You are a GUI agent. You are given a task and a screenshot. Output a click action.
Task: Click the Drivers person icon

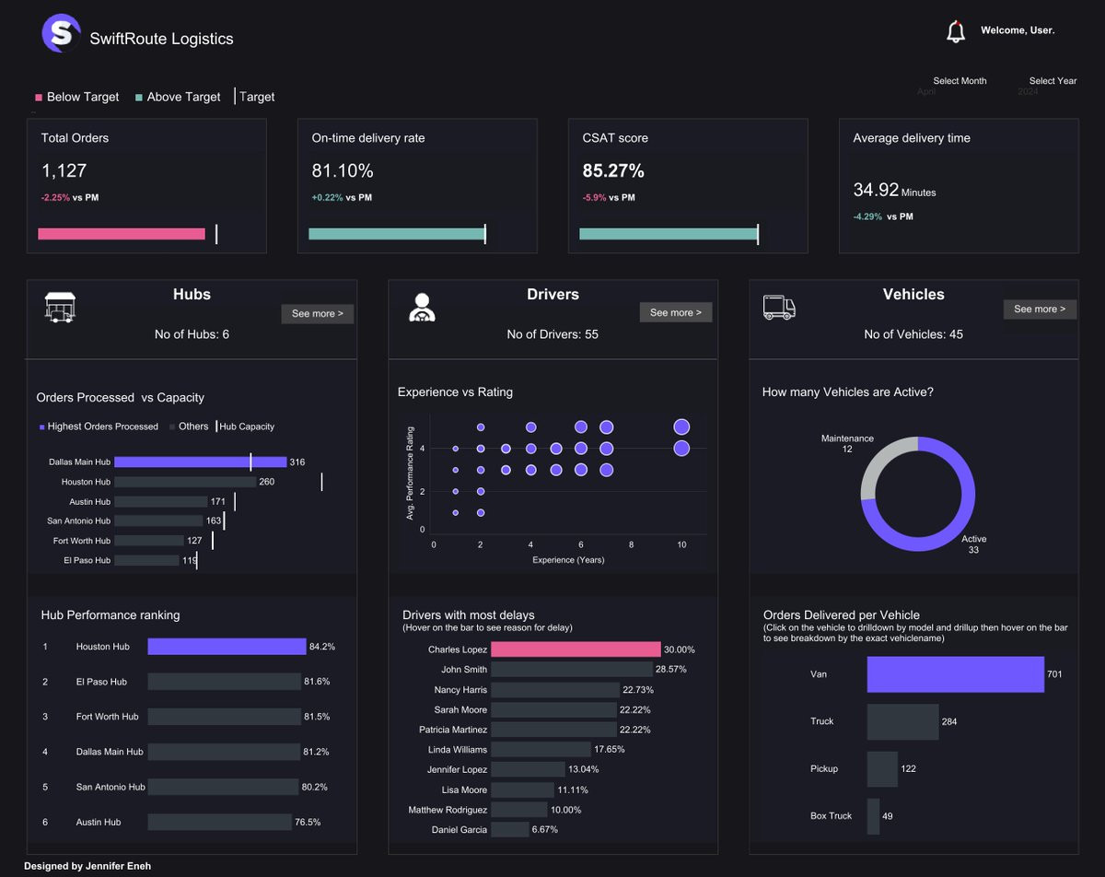(422, 307)
